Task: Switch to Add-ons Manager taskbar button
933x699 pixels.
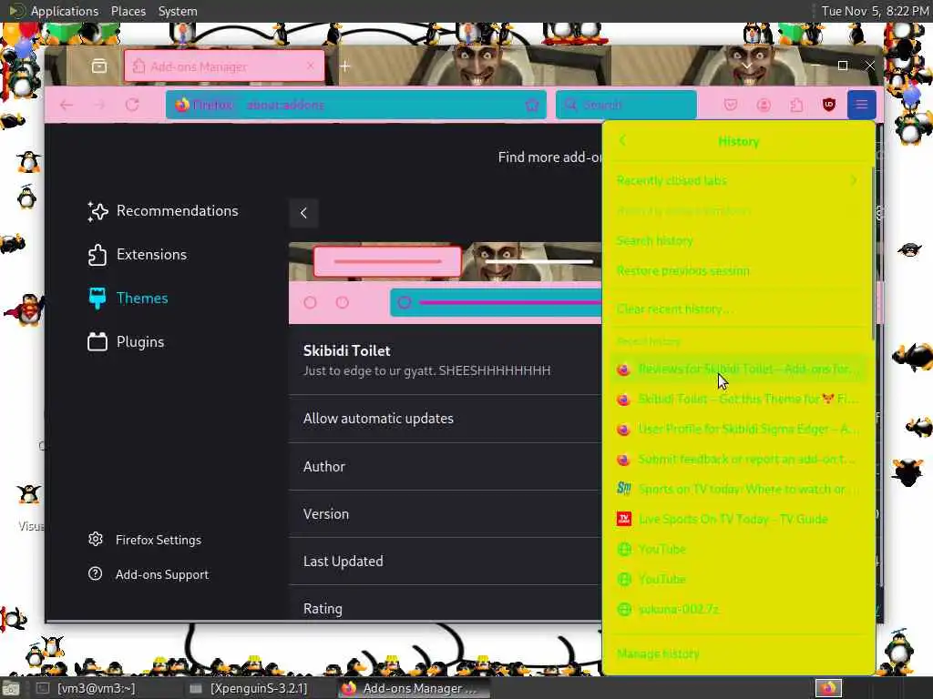Action: [413, 688]
